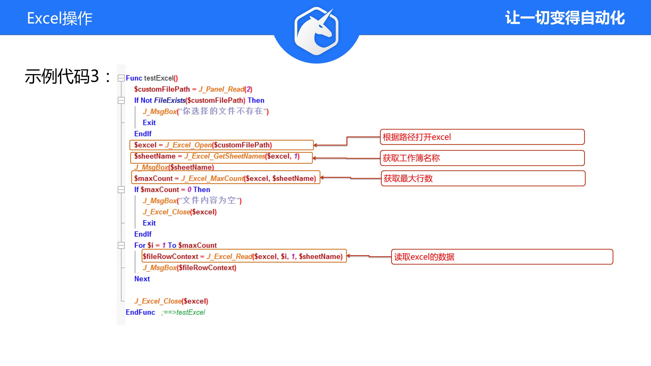Collapse the For $i loop fold marker
Viewport: 651px width, 366px height.
pyautogui.click(x=121, y=245)
